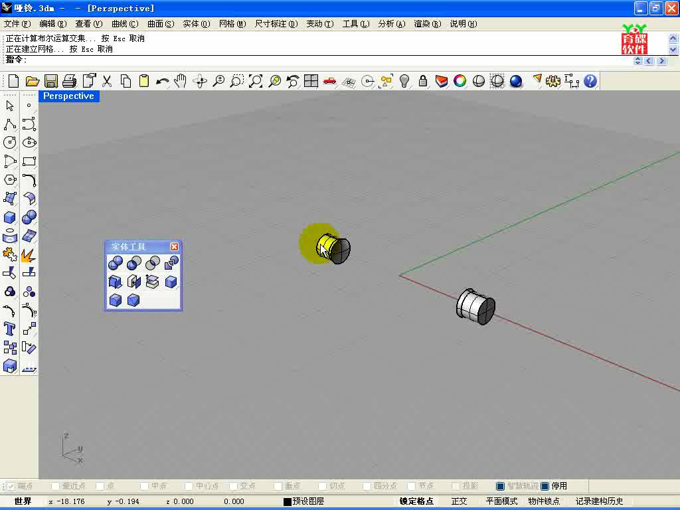Toggle 锁定格点 in status bar
Screen dimensions: 680x510
click(416, 501)
